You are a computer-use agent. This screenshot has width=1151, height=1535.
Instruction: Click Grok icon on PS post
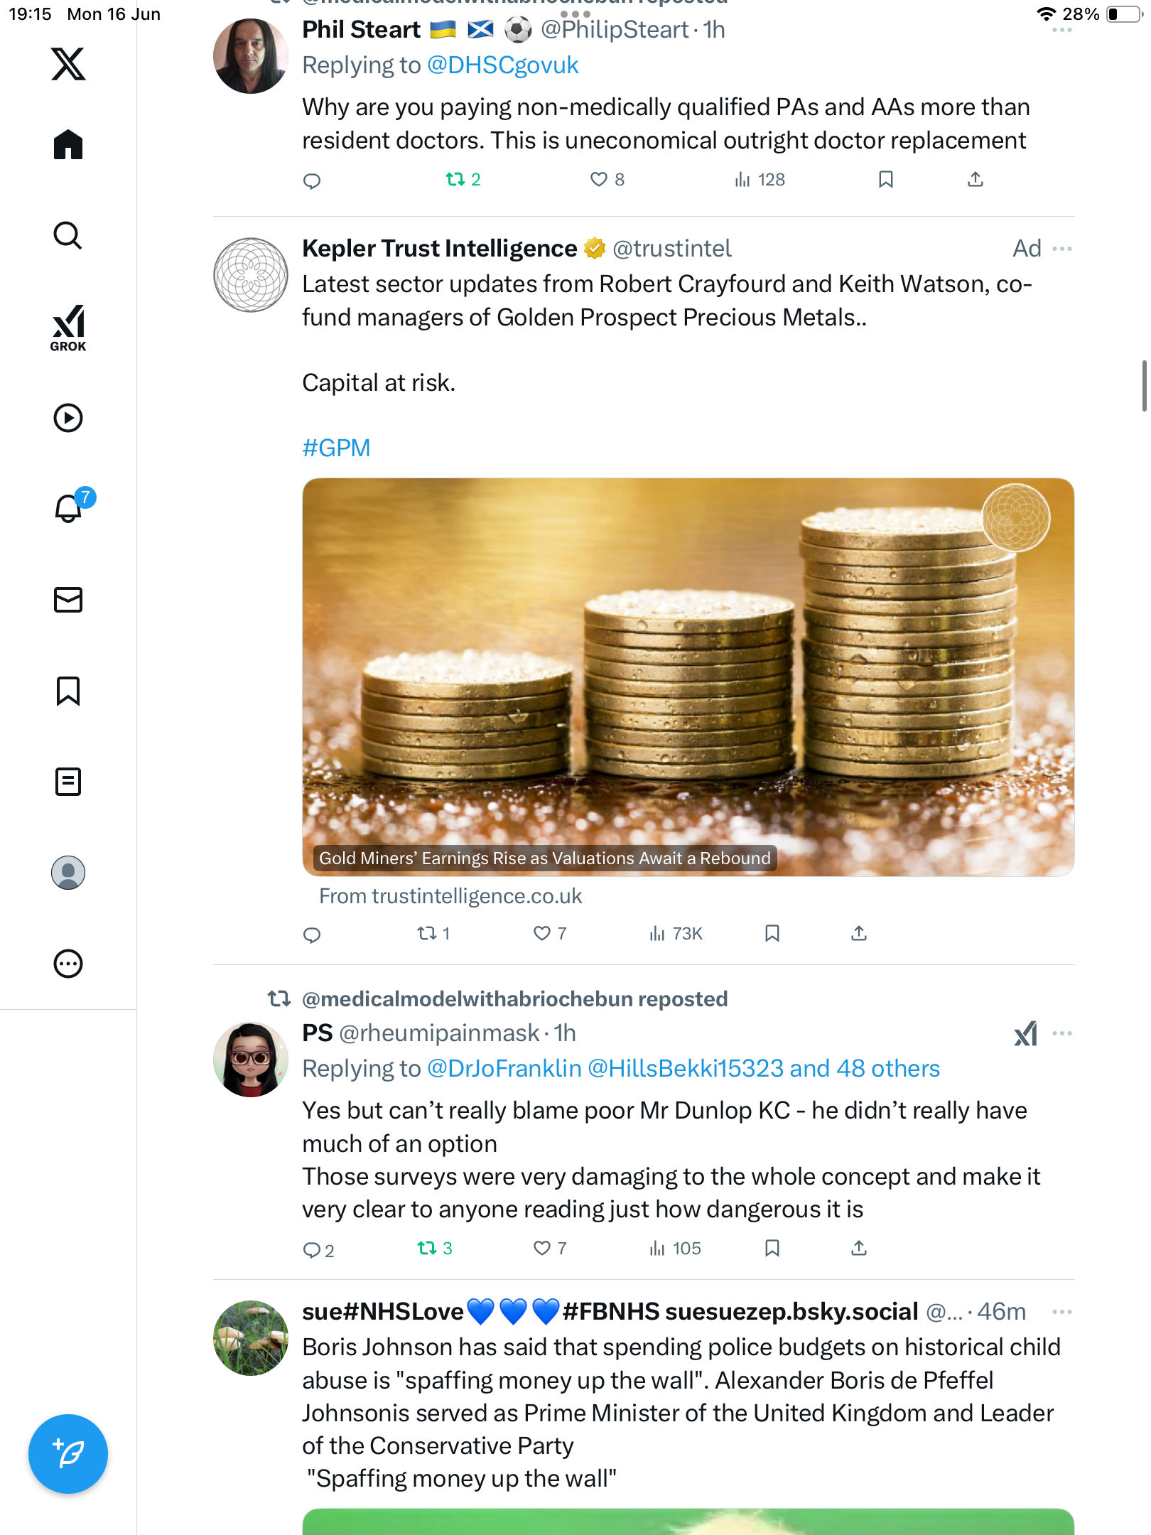(x=1025, y=1033)
